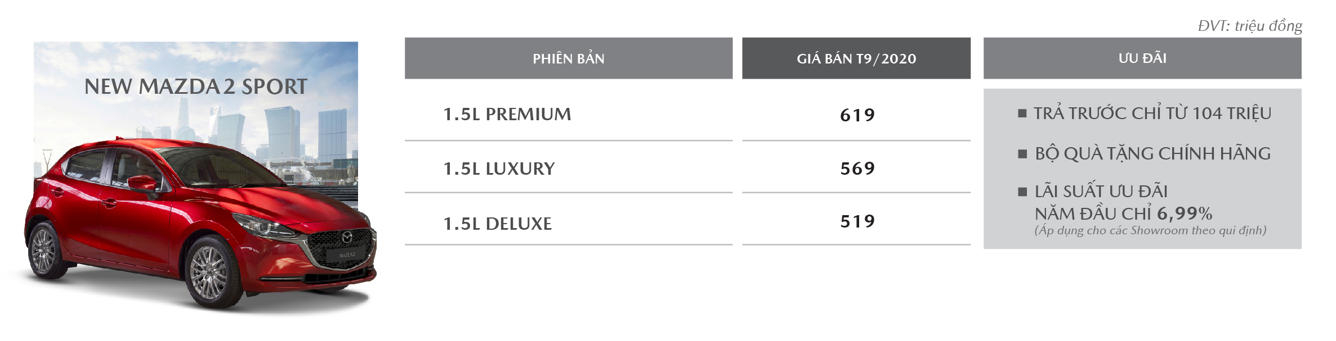Viewport: 1336px width, 341px height.
Task: Click the bullet before LÃI SUẤT ƯU ĐÃI
Action: [1022, 192]
